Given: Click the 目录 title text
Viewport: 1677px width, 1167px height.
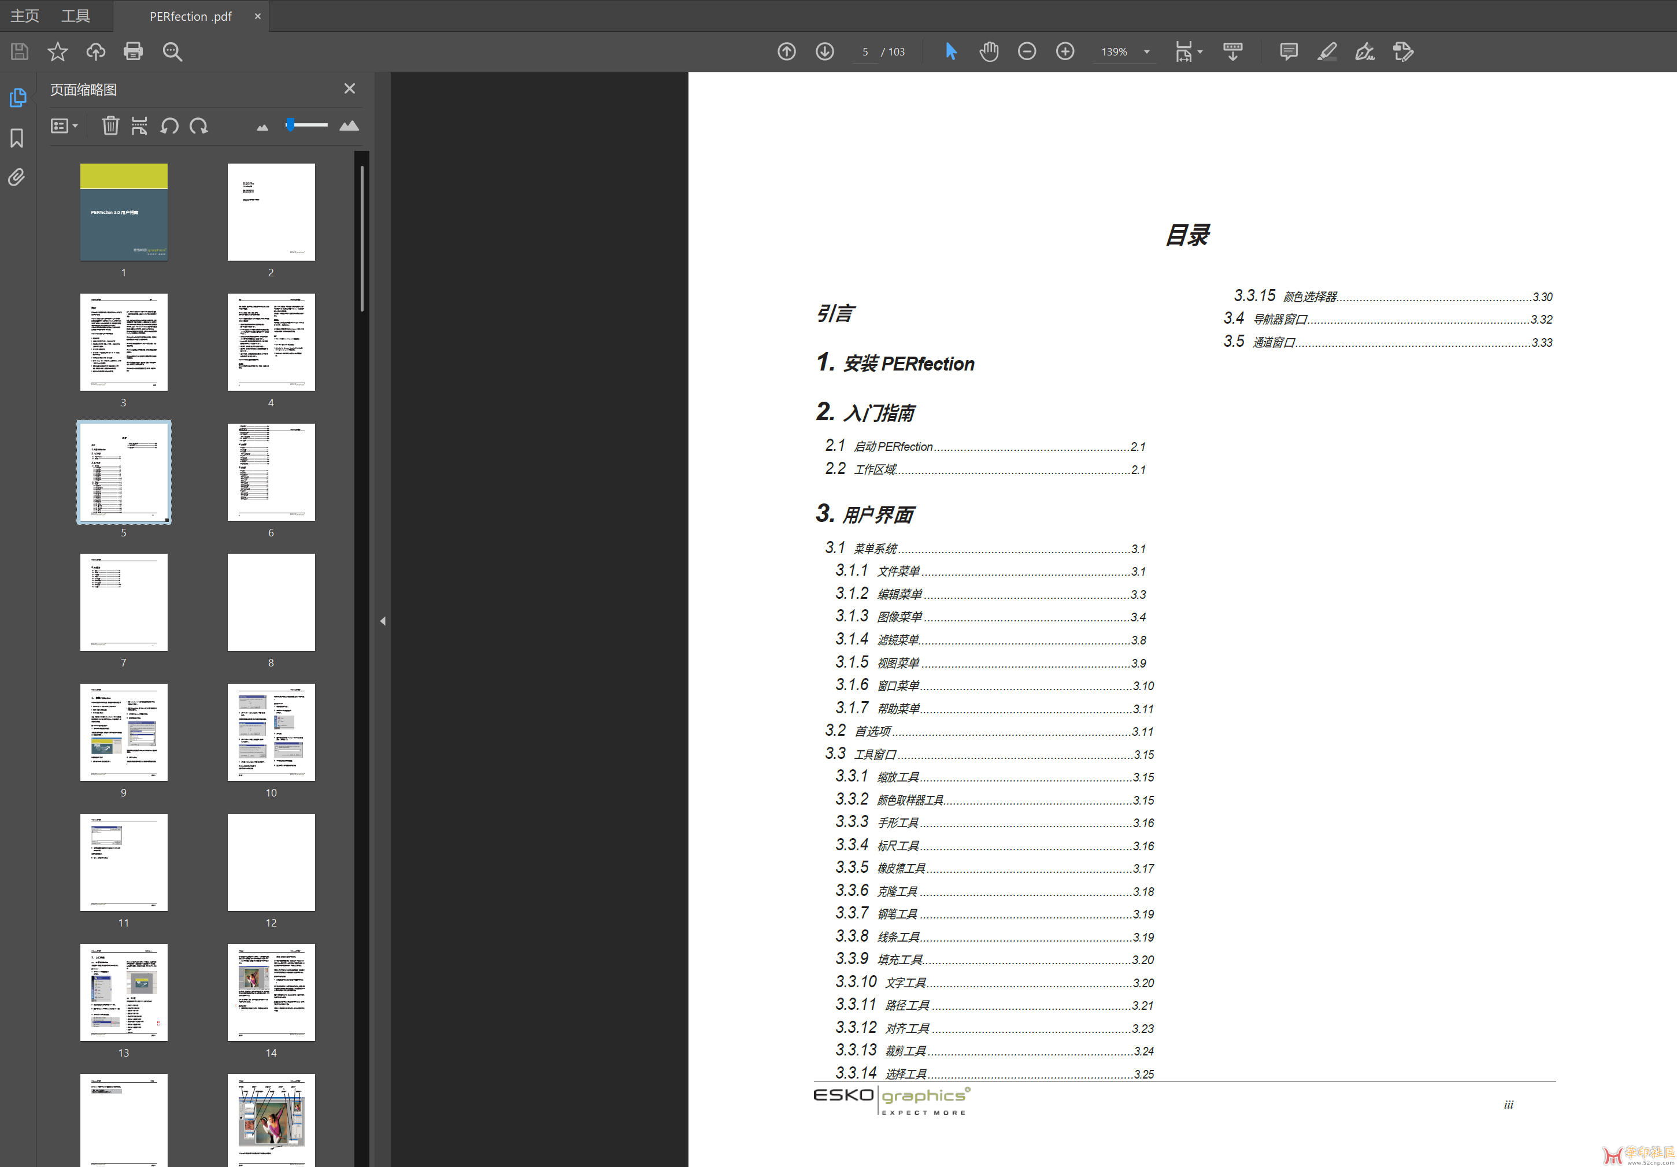Looking at the screenshot, I should [x=1187, y=235].
